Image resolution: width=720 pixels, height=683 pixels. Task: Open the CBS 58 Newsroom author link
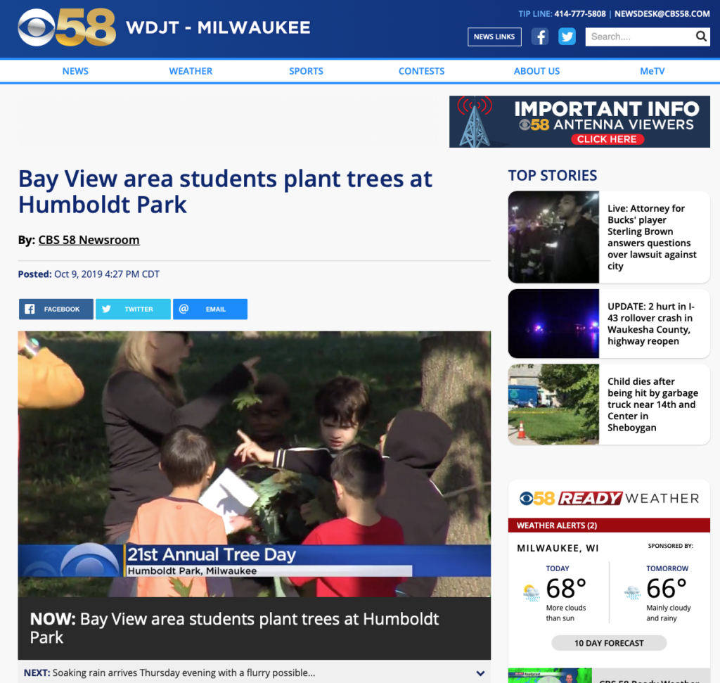point(89,241)
